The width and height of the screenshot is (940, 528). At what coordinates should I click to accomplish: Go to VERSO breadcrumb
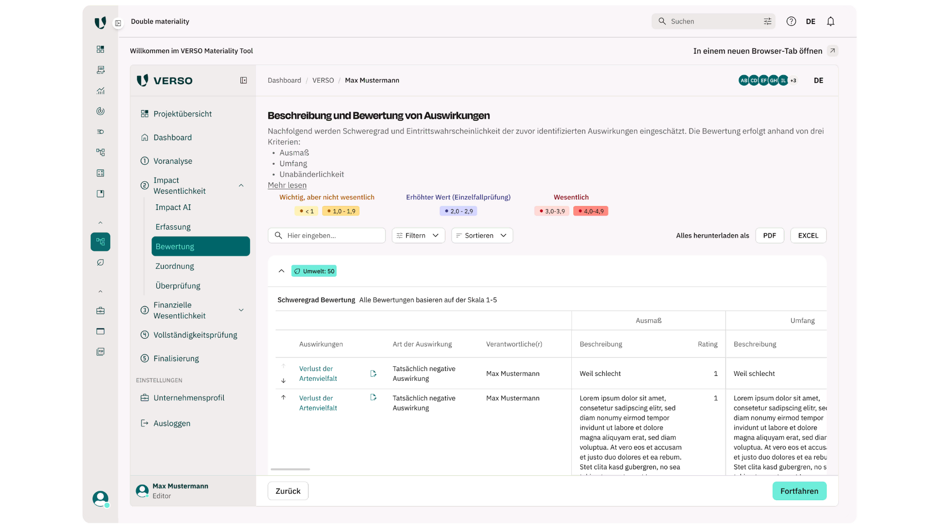click(323, 80)
